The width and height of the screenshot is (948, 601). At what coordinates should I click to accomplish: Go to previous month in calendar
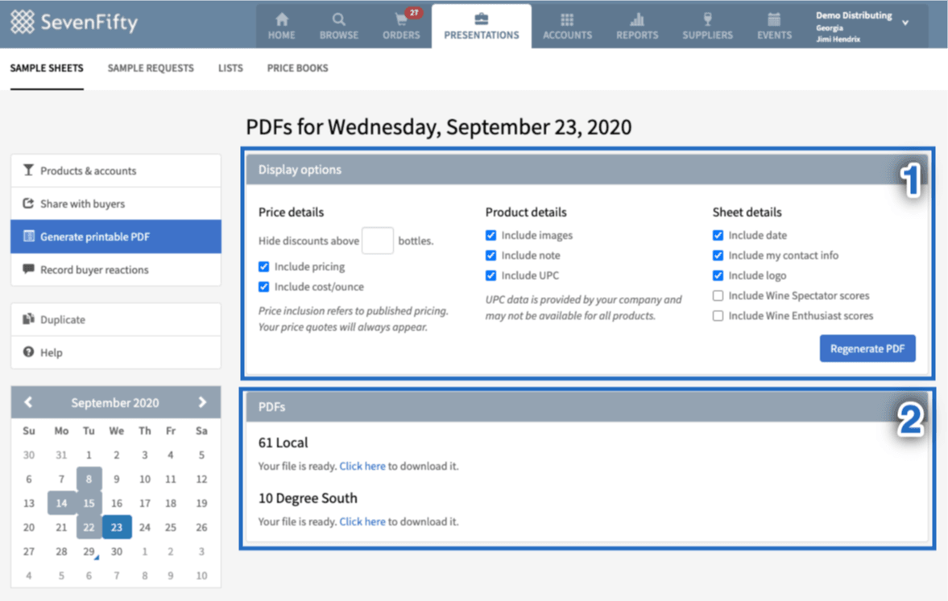28,402
